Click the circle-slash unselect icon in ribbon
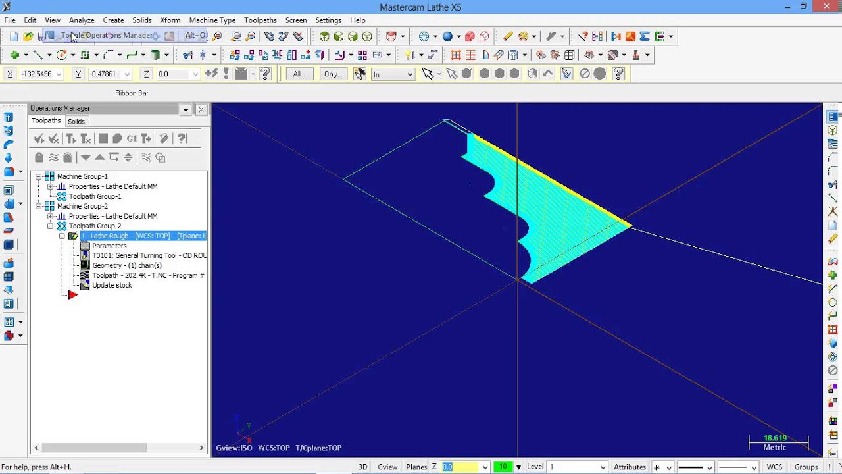Image resolution: width=842 pixels, height=474 pixels. pyautogui.click(x=585, y=74)
